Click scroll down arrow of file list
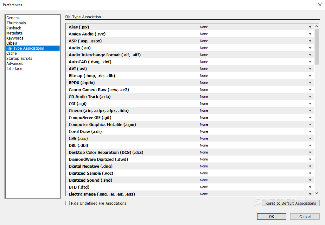 click(x=316, y=193)
